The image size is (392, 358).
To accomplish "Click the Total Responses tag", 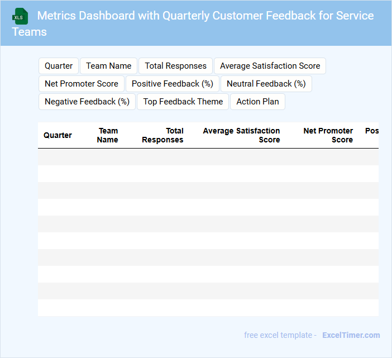I will (175, 66).
